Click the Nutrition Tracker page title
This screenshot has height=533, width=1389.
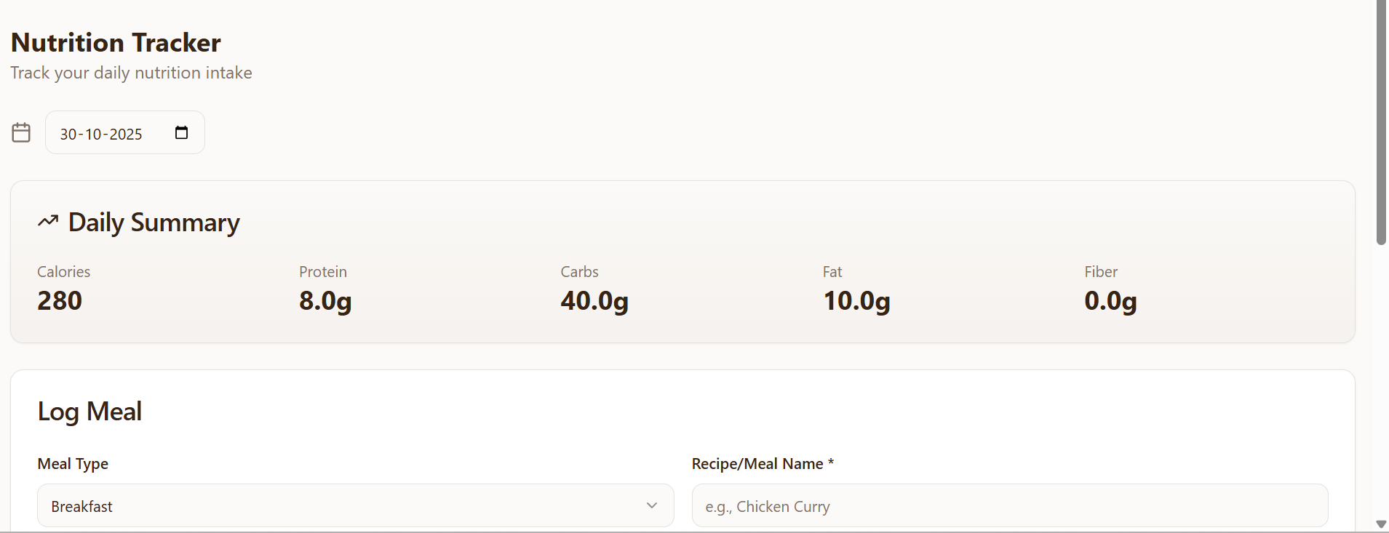[116, 42]
